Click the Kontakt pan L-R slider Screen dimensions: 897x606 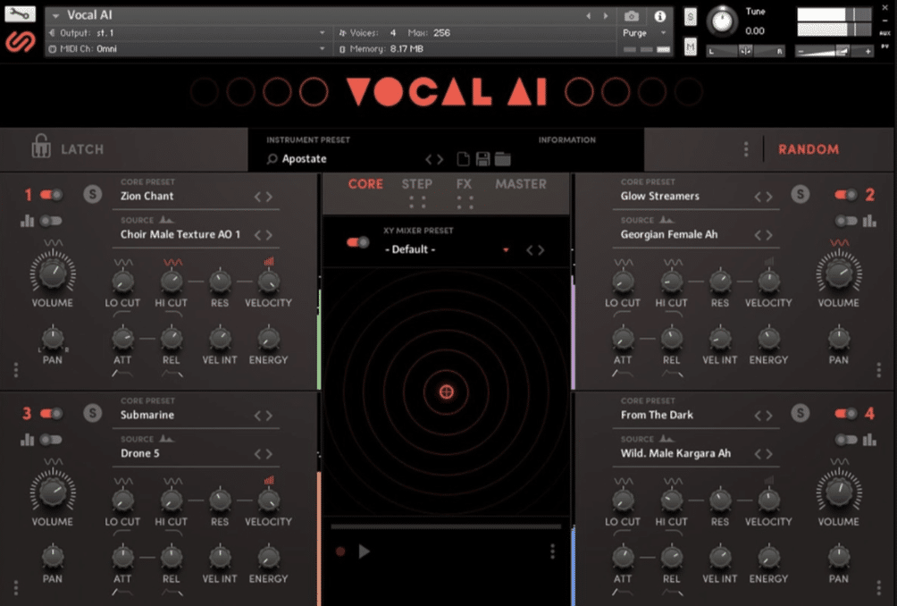(745, 52)
